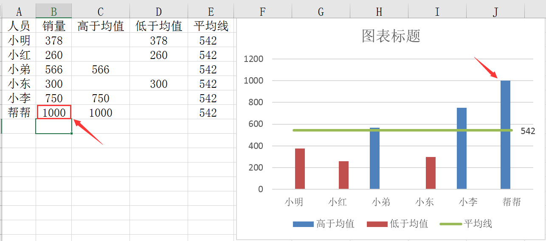Click the 小弟 category-axis label
The width and height of the screenshot is (546, 241).
tap(381, 202)
